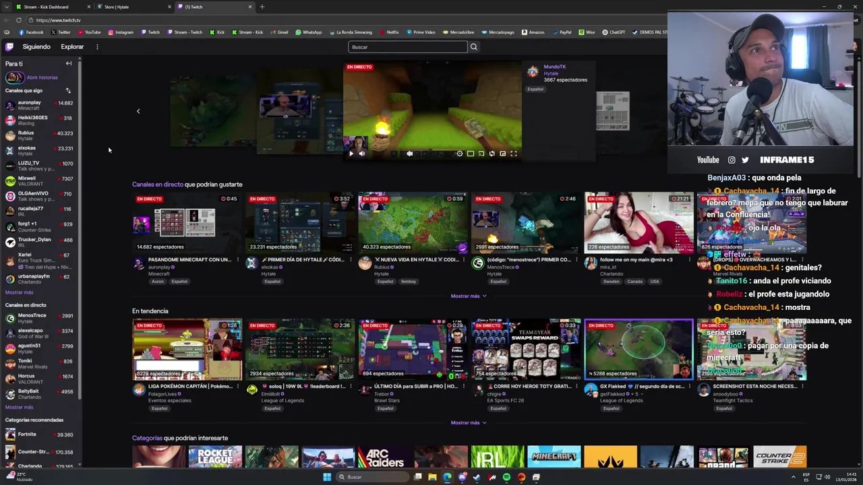The height and width of the screenshot is (485, 863).
Task: Open options for Rubius stream card
Action: 463,259
